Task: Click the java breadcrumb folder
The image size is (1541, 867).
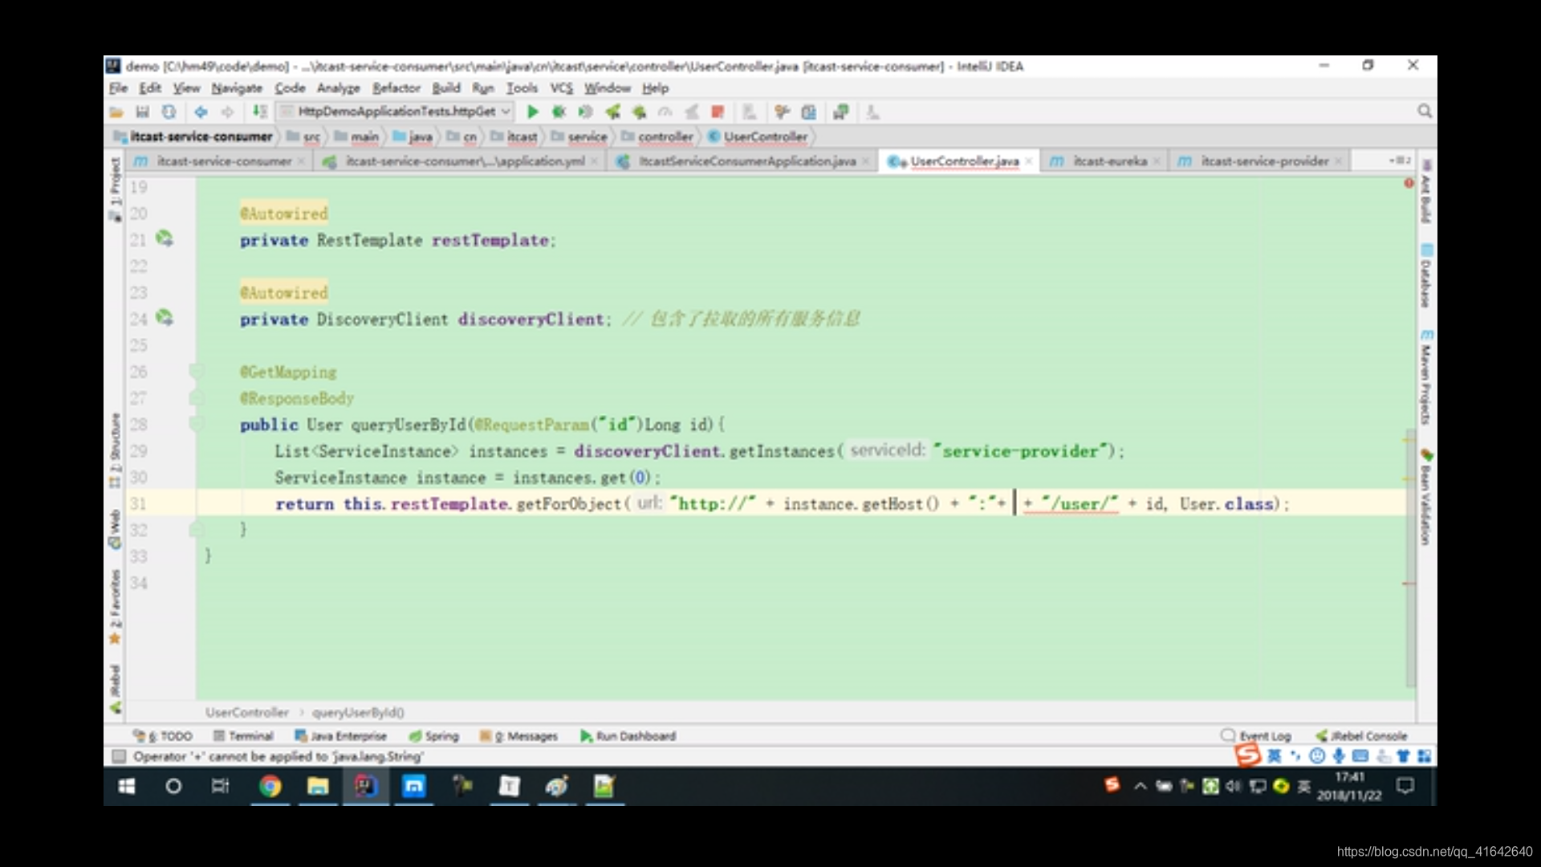Action: click(413, 137)
